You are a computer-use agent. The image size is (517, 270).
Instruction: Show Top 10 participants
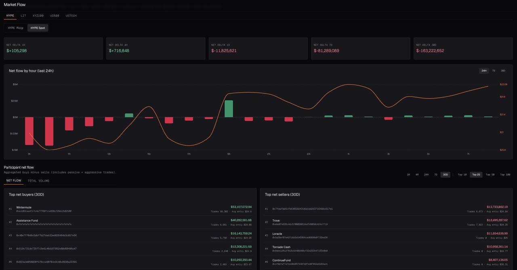(462, 174)
